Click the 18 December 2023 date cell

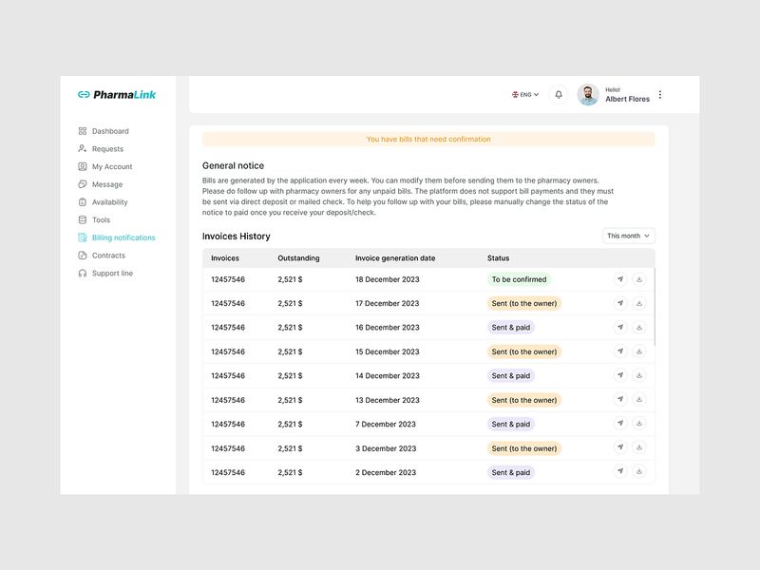(388, 279)
